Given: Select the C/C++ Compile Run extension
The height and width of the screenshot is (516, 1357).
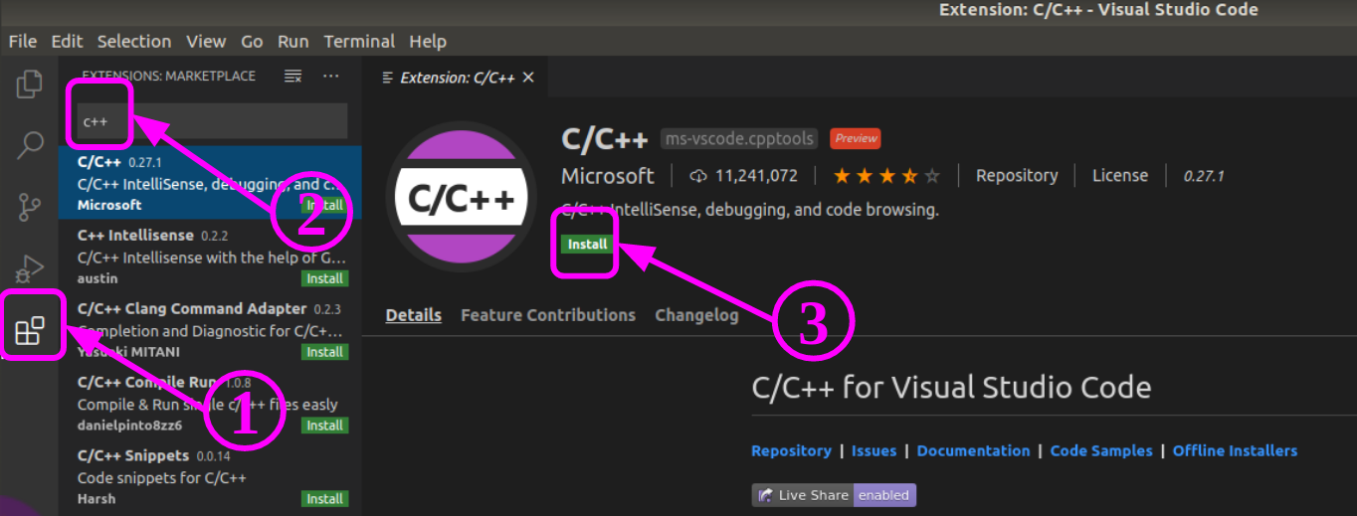Looking at the screenshot, I should (210, 404).
